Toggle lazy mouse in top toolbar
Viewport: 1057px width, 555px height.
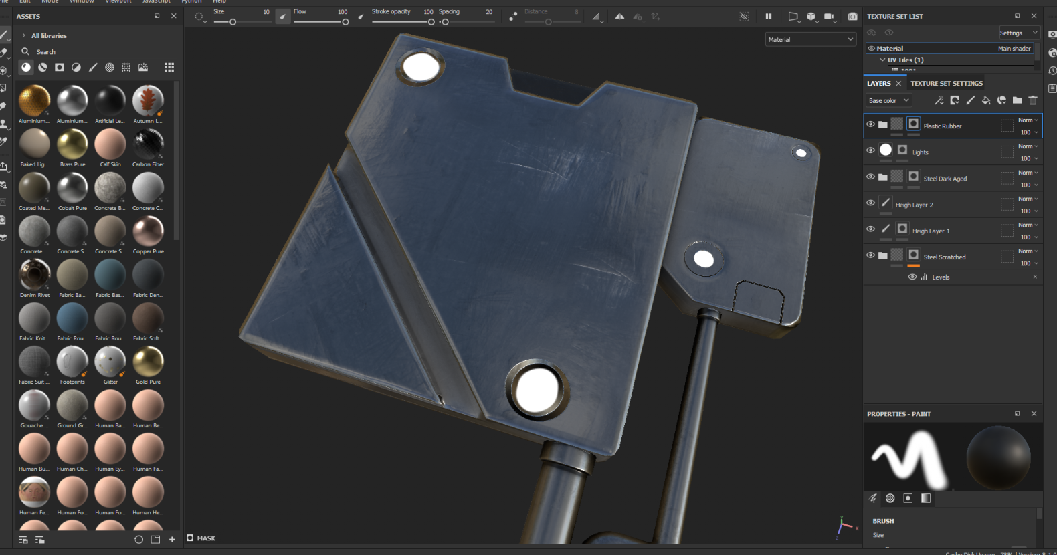(x=513, y=17)
